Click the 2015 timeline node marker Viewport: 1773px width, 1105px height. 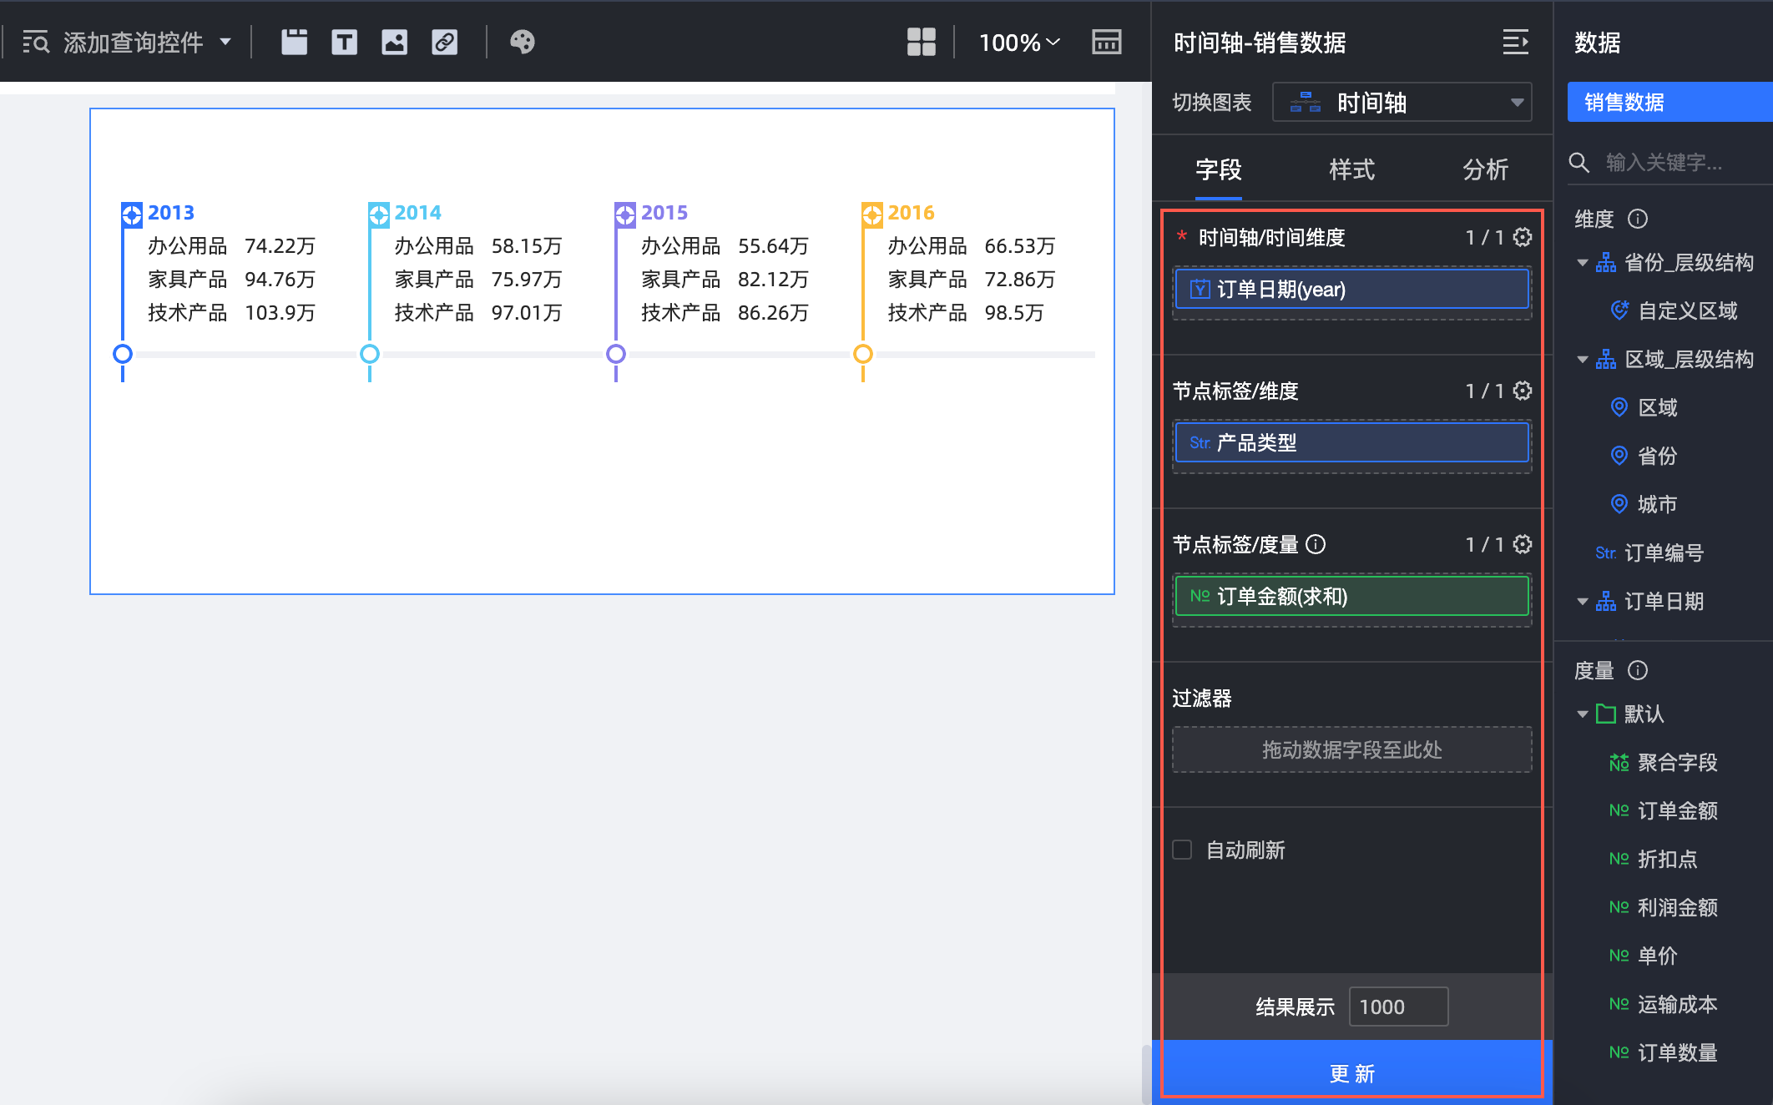tap(616, 354)
